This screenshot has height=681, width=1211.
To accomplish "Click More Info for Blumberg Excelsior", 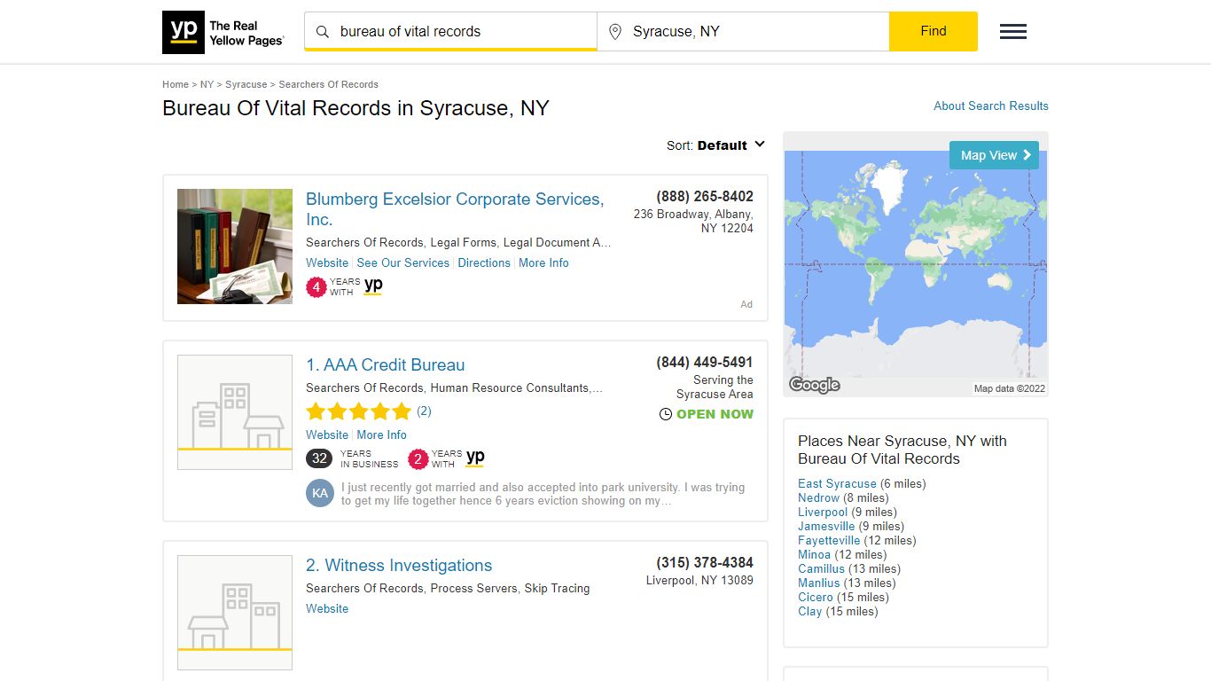I will tap(543, 262).
